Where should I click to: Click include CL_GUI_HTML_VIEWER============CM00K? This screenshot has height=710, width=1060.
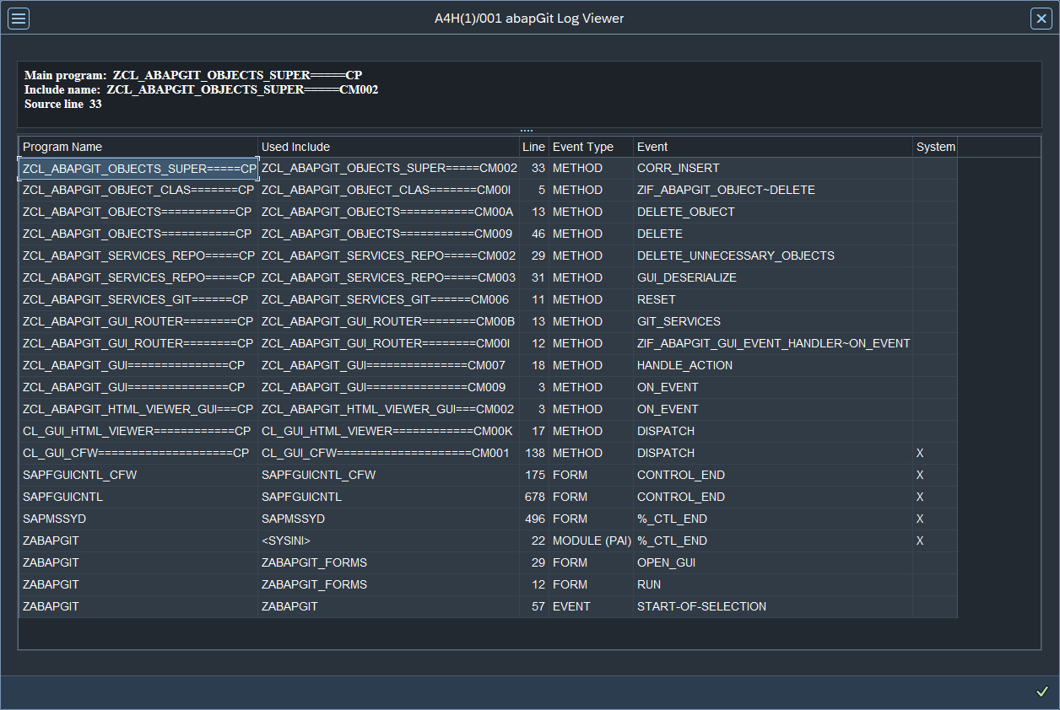click(389, 431)
